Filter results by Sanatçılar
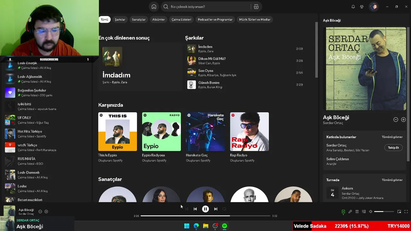 [139, 20]
